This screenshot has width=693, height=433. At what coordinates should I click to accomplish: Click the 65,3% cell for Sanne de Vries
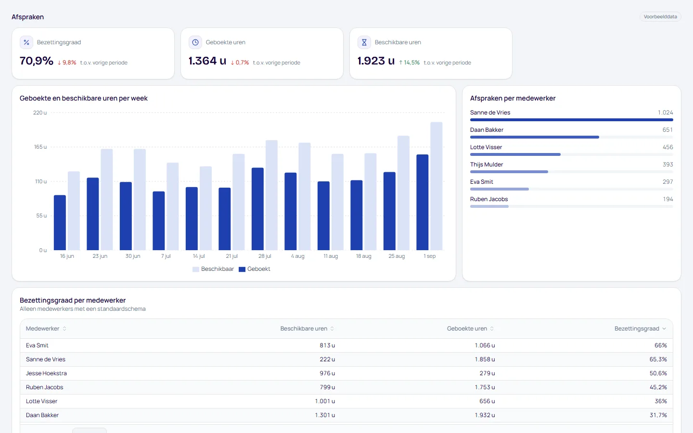[658, 359]
